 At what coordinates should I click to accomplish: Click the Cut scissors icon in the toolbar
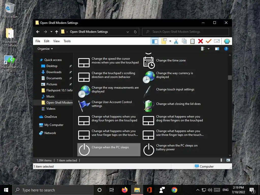[x=176, y=41]
